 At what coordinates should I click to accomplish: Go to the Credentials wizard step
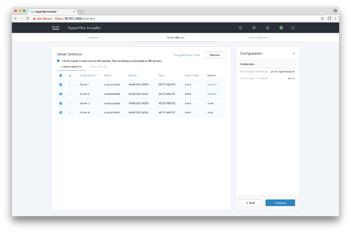click(x=93, y=37)
